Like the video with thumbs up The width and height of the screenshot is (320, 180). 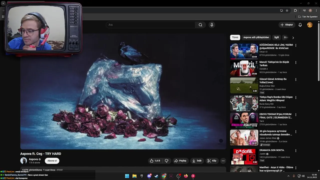pos(155,161)
